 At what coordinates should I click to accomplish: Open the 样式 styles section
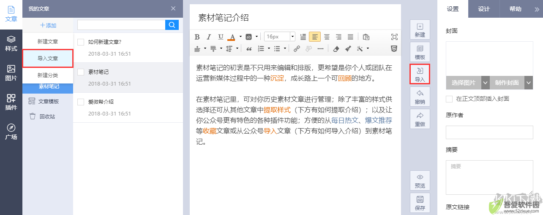point(11,44)
